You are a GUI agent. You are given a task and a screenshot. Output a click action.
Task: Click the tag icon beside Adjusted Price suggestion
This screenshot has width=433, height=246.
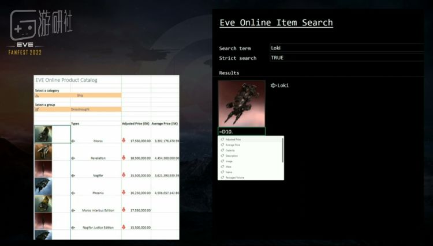[x=222, y=139]
